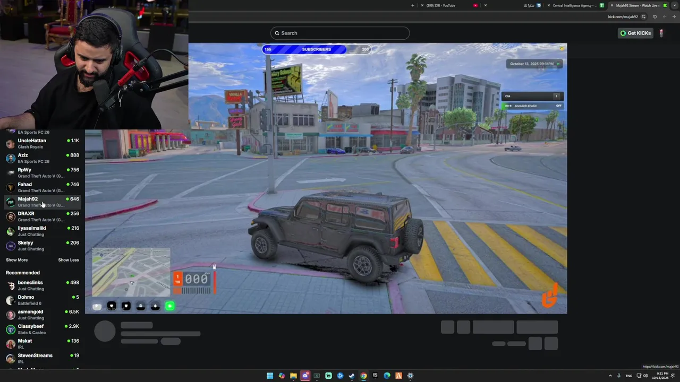Click the Kick search input field

coord(340,33)
